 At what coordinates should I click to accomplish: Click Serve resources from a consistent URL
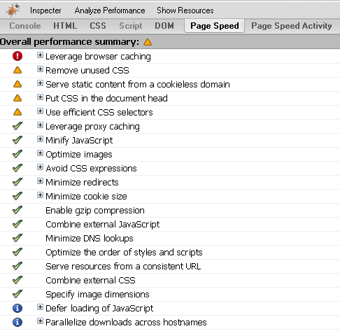click(123, 266)
